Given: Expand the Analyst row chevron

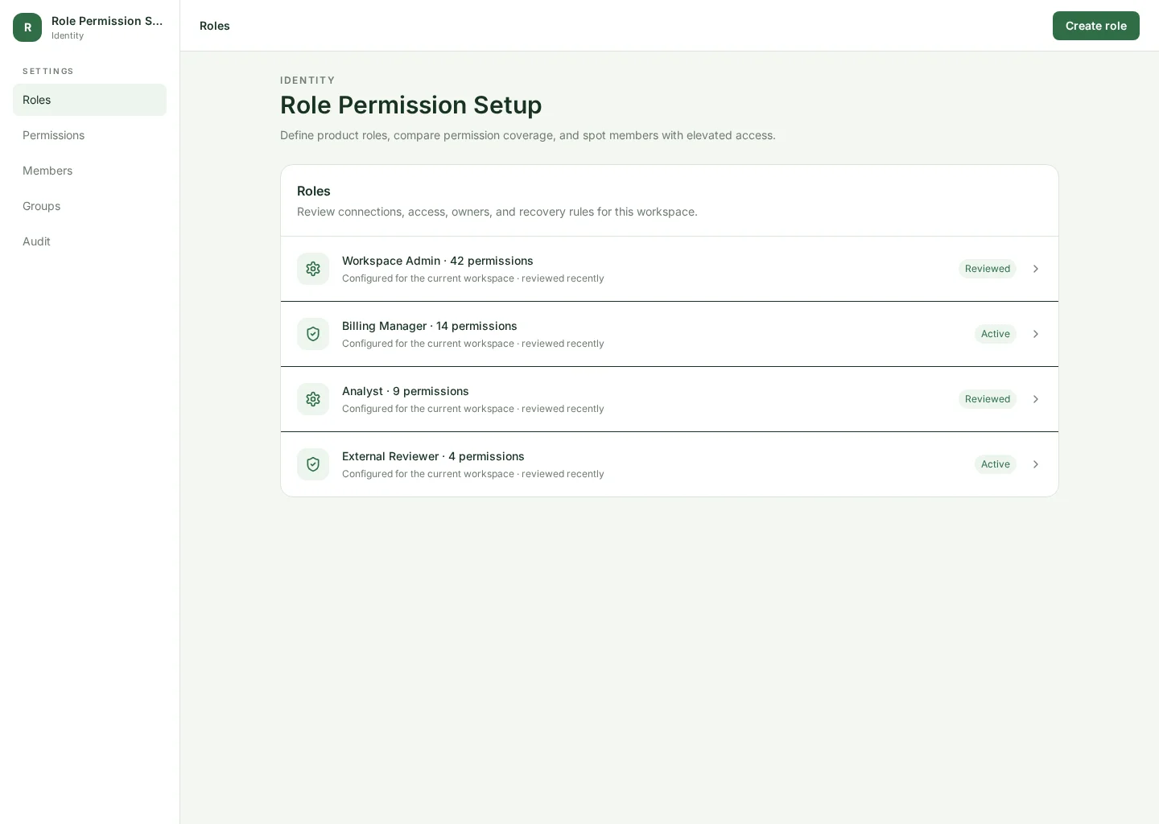Looking at the screenshot, I should tap(1036, 399).
